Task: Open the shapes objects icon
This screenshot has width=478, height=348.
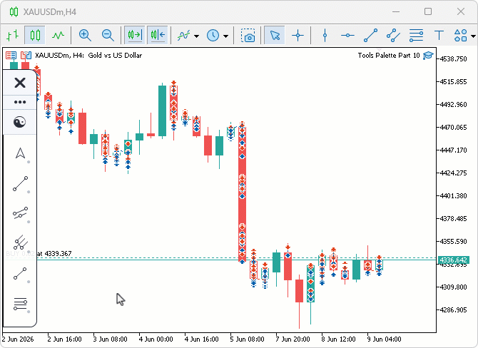Action: [x=460, y=36]
